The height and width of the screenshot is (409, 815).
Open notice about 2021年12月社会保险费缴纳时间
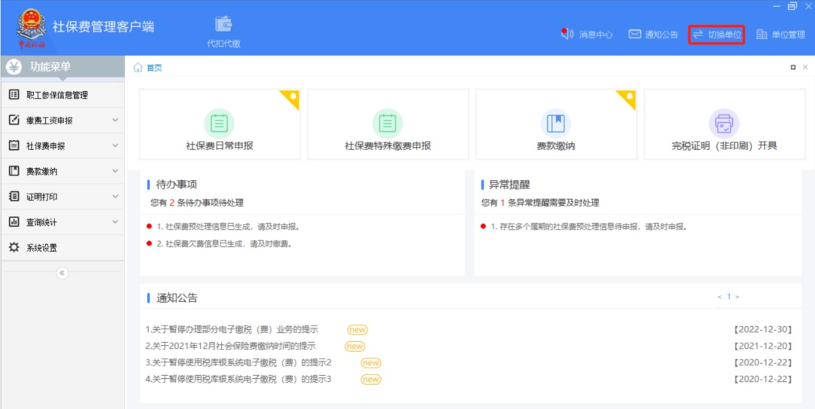point(231,346)
